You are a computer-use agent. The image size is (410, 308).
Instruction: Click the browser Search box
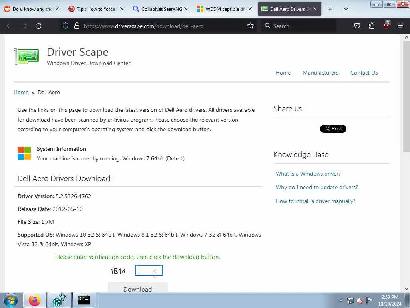pyautogui.click(x=299, y=26)
